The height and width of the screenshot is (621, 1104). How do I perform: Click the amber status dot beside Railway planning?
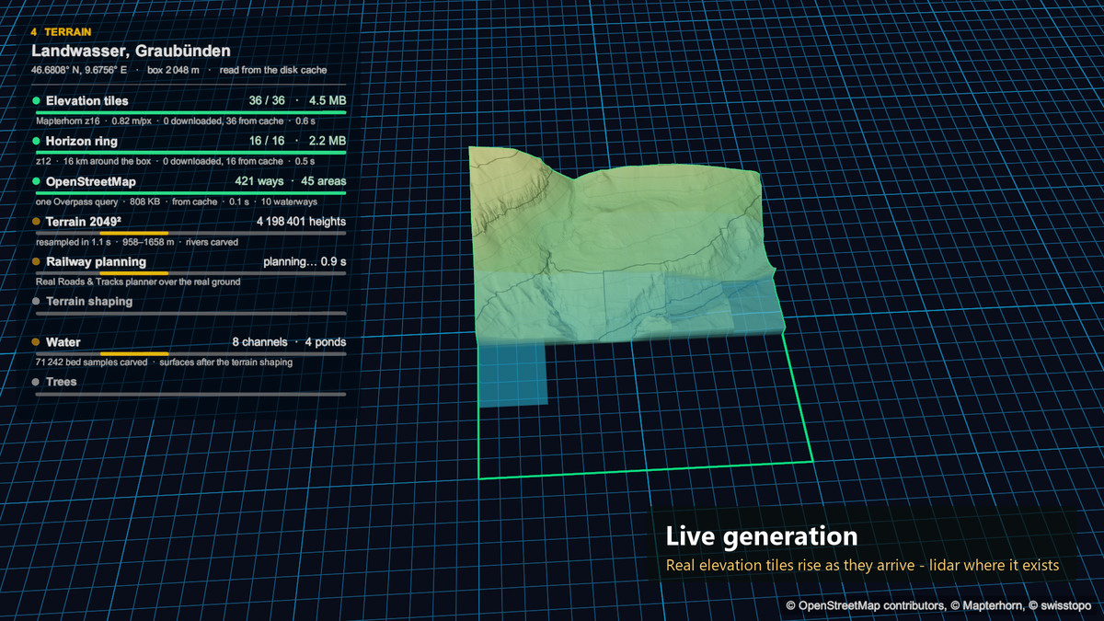coord(36,262)
